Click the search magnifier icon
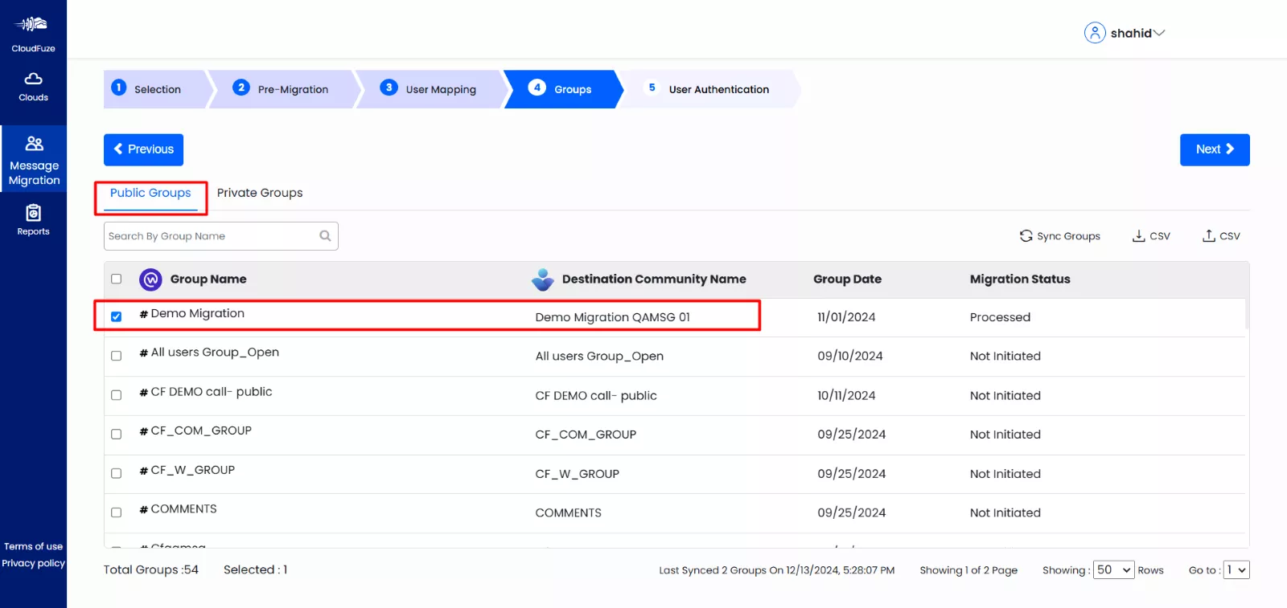The width and height of the screenshot is (1287, 608). pyautogui.click(x=325, y=236)
